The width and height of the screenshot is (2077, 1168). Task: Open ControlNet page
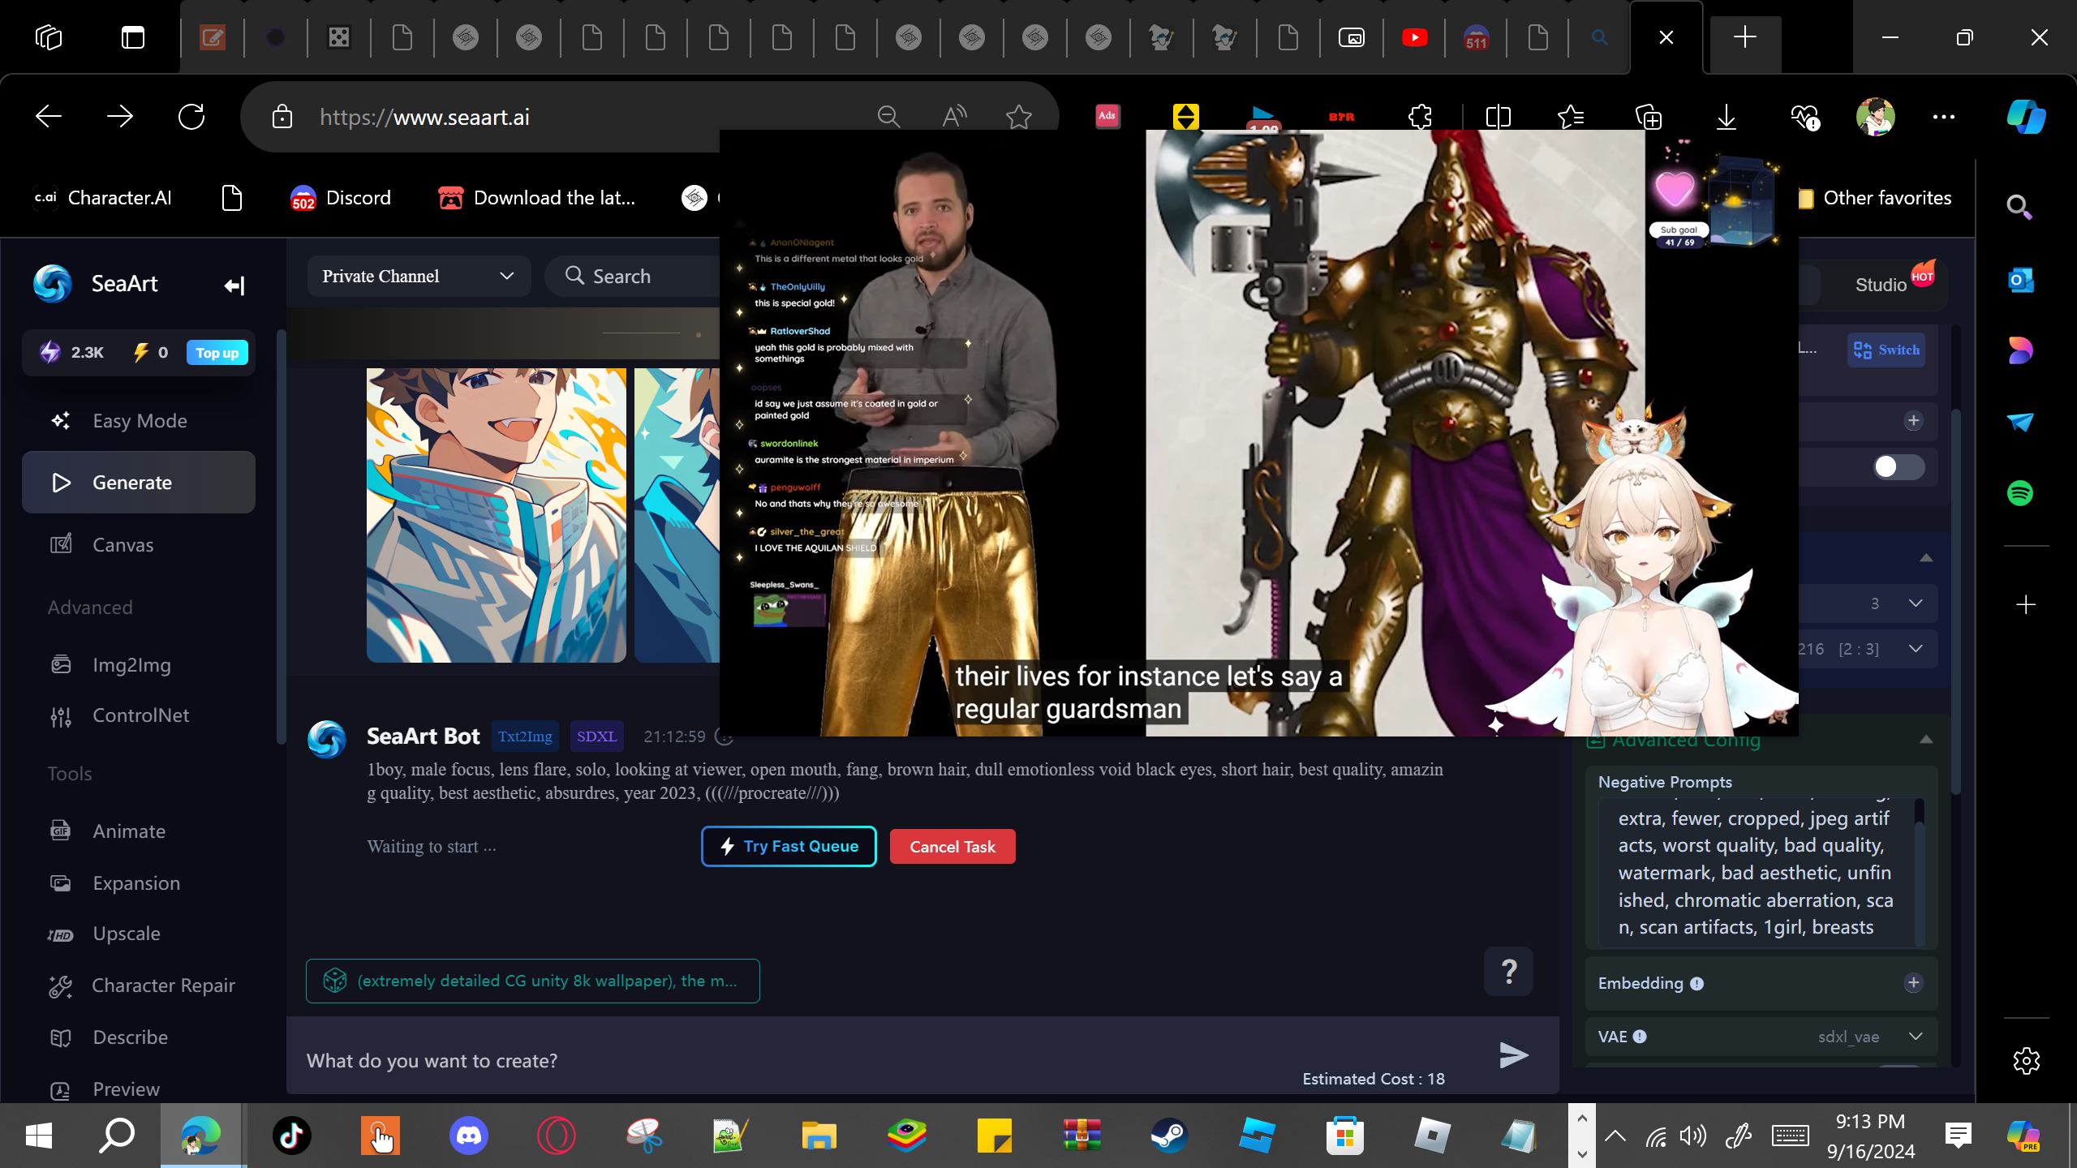tap(139, 715)
